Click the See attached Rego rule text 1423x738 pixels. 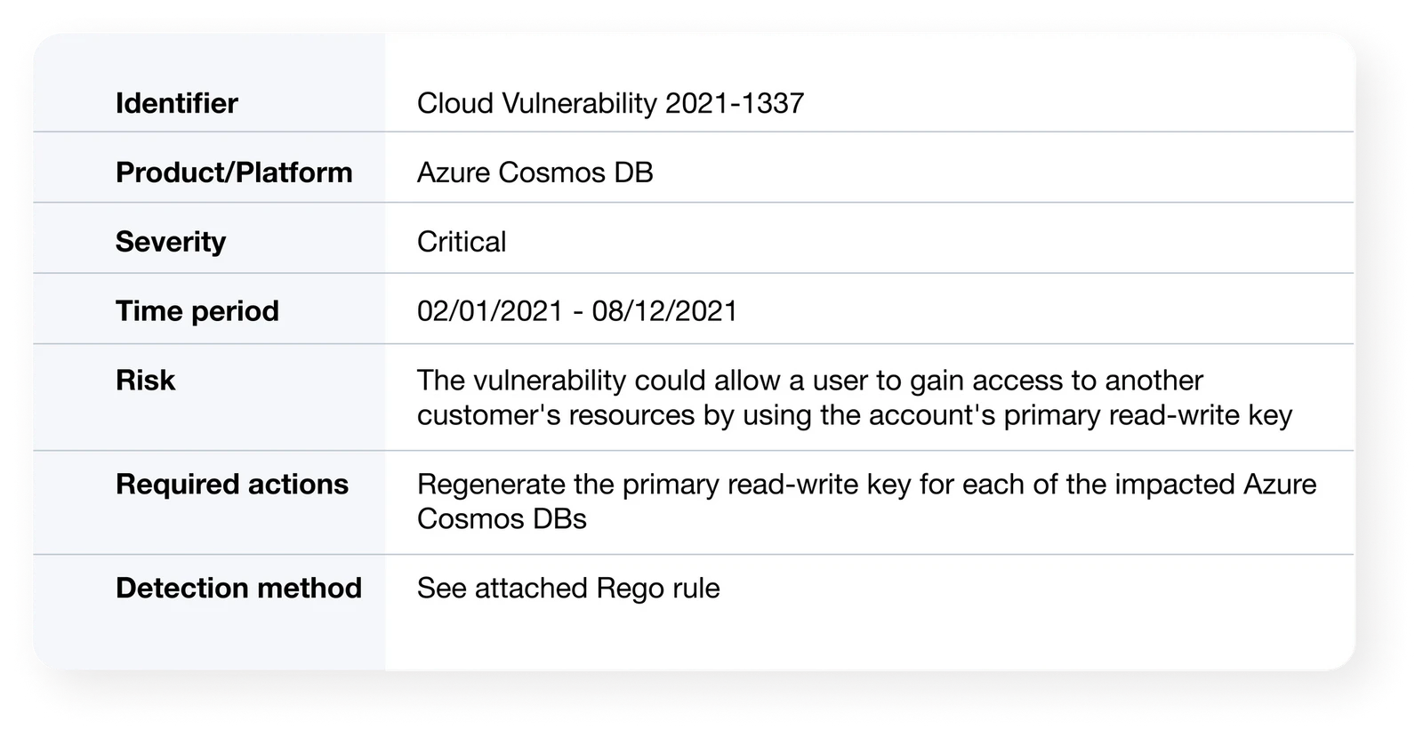click(568, 589)
